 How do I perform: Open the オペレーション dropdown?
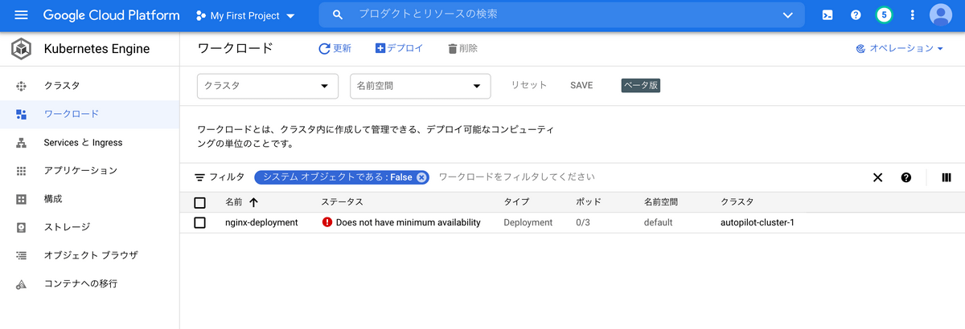click(900, 48)
